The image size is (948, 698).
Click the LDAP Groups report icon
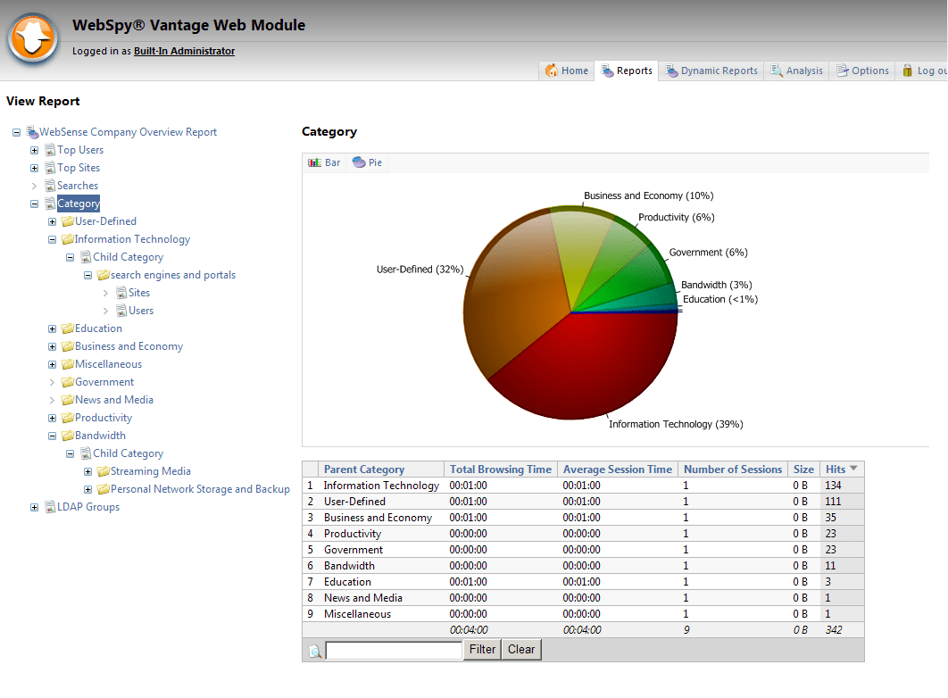tap(50, 507)
